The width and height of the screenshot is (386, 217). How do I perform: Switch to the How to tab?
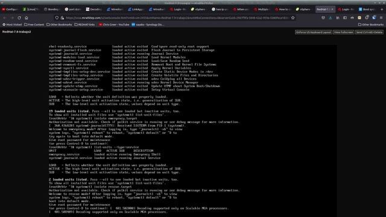pos(283,10)
